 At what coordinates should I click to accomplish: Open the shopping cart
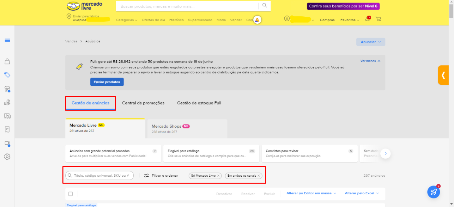click(378, 19)
